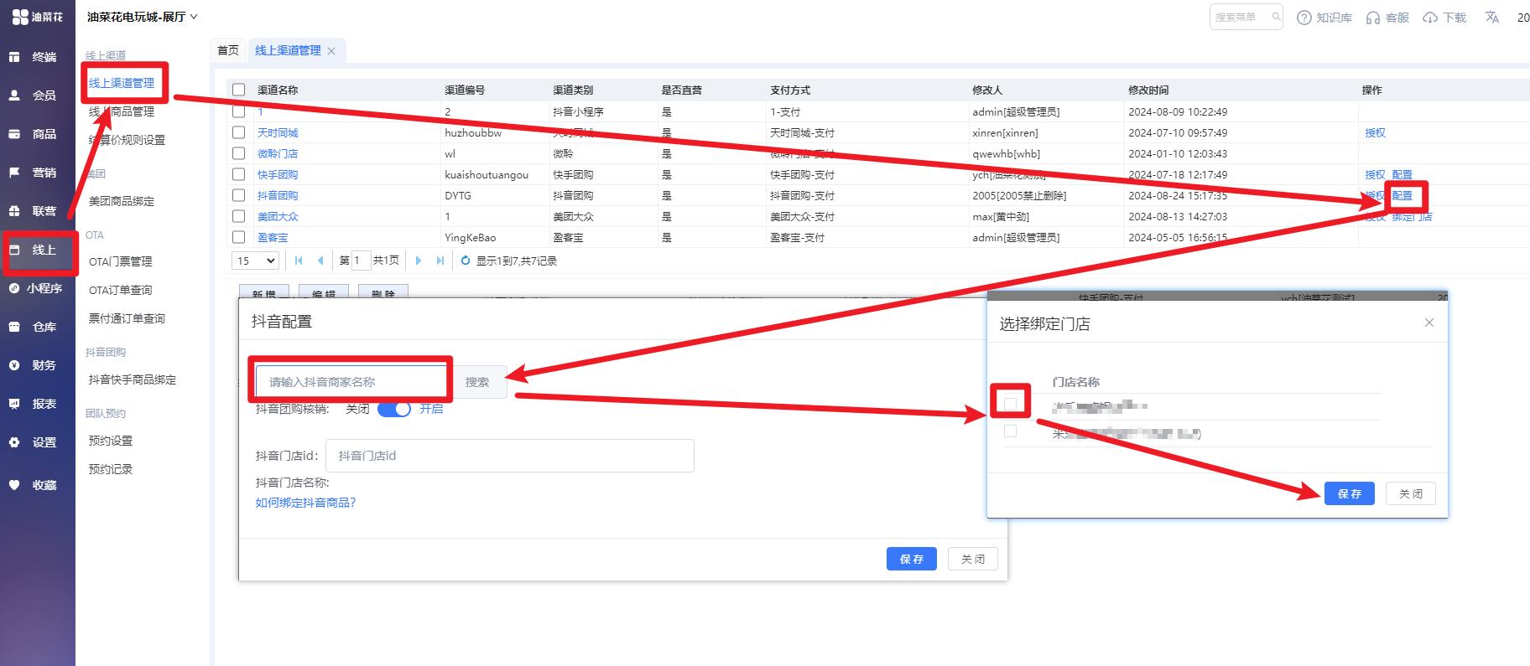Click the 油菜花 logo
Screen dimensions: 1530x666
tap(37, 17)
